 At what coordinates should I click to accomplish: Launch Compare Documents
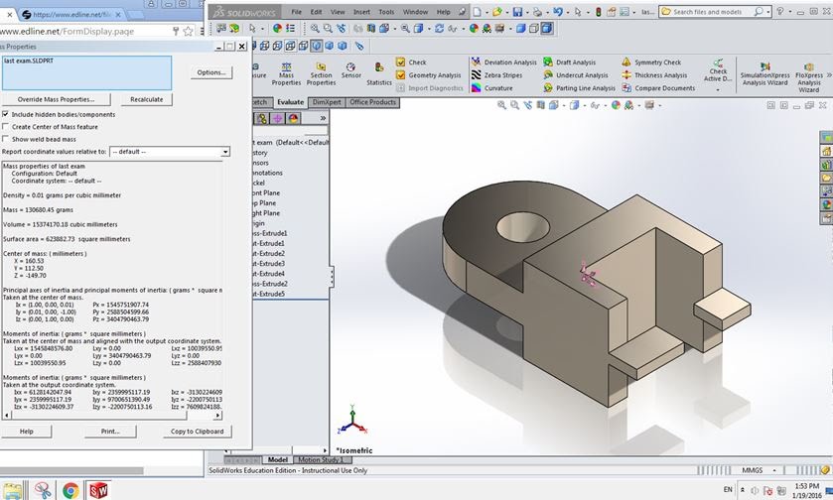[x=658, y=88]
